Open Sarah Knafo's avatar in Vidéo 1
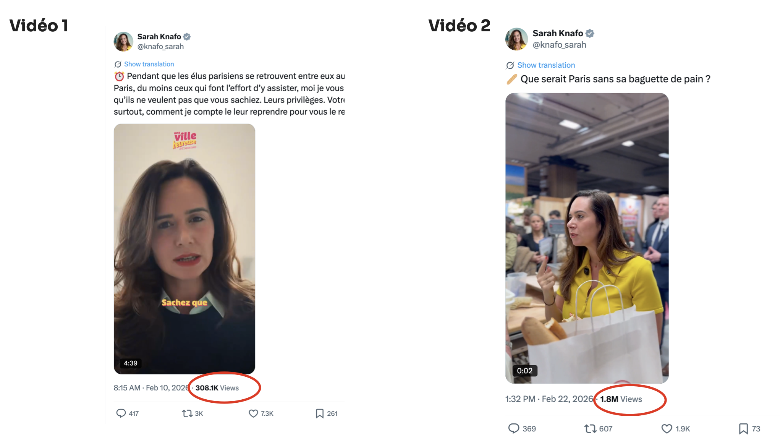 pos(123,41)
